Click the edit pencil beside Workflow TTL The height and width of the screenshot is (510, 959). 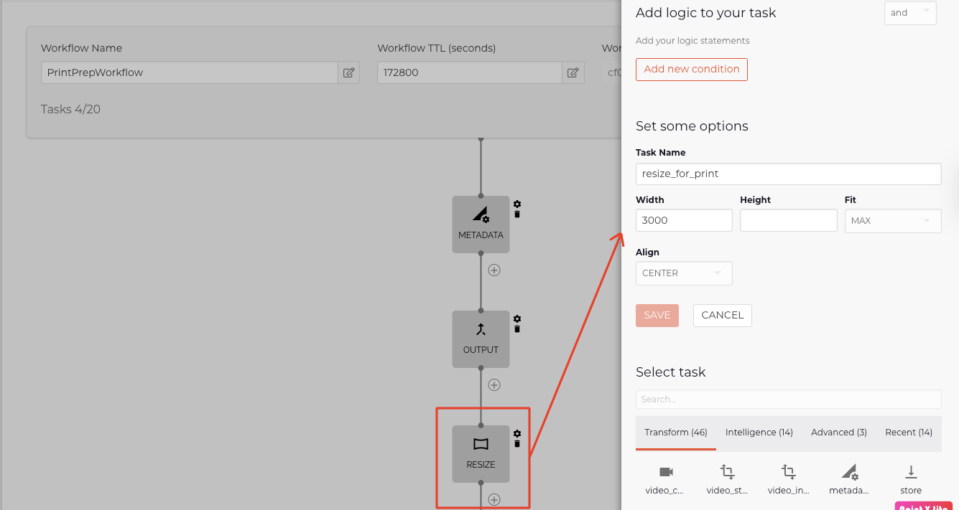point(573,72)
